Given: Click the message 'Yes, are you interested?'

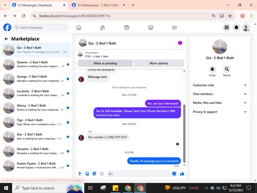Looking at the screenshot, I should click(x=163, y=103).
